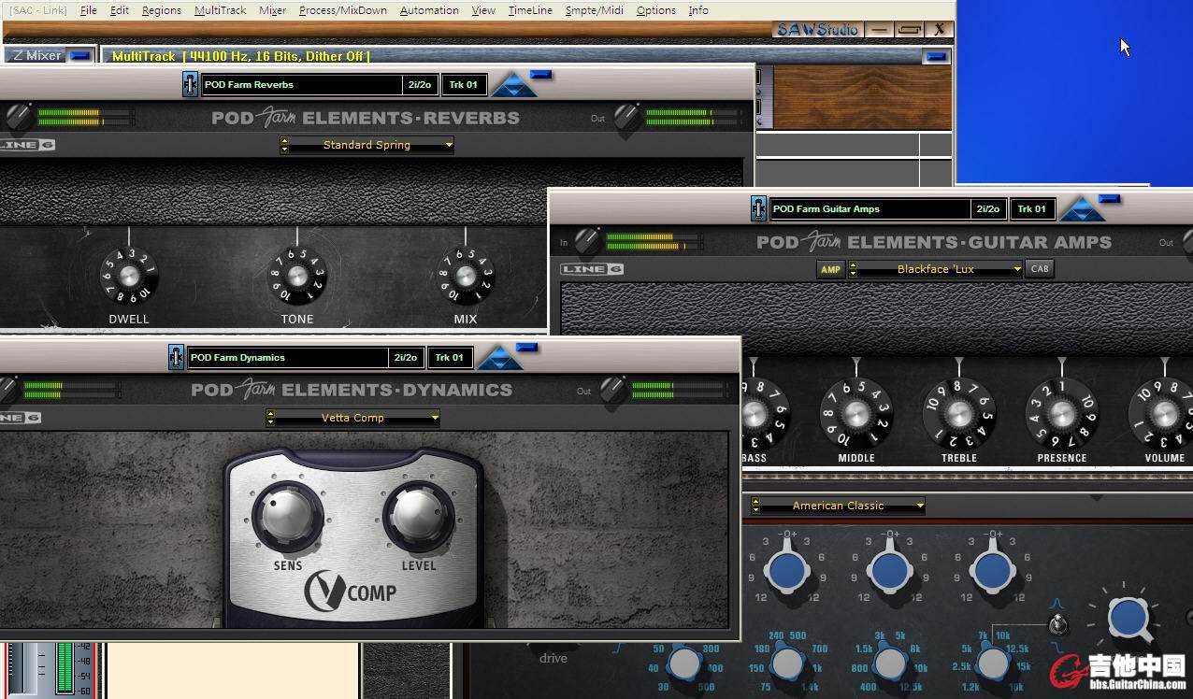Open the MultiTrack menu
Screen dimensions: 1193x699
pos(221,10)
